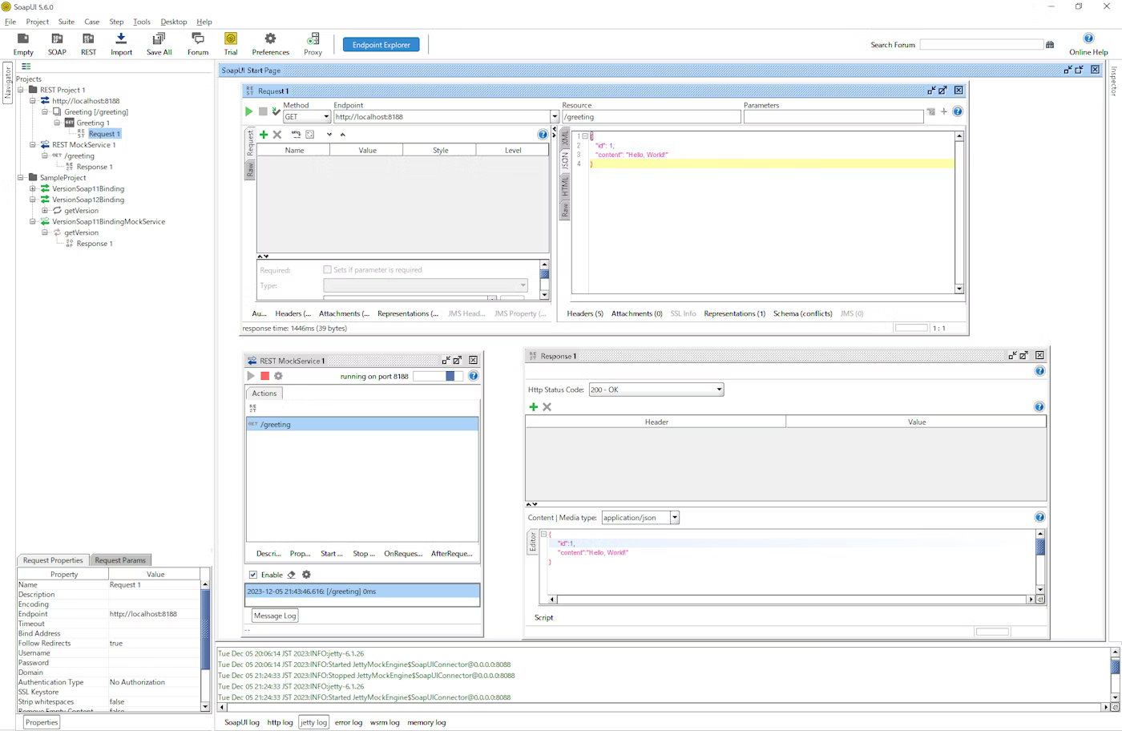Stop the REST MockService with the red square
The width and height of the screenshot is (1122, 731).
tap(264, 376)
